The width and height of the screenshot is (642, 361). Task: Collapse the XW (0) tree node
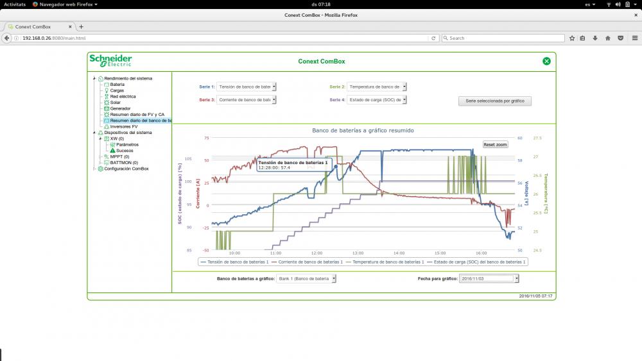coord(100,139)
